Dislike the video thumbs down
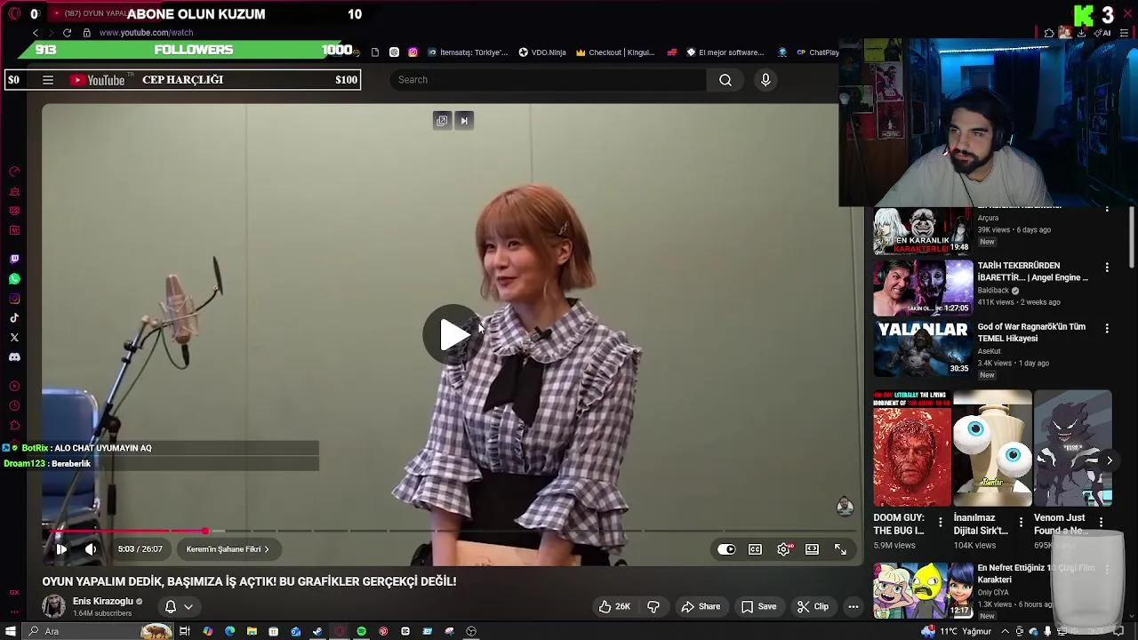1138x640 pixels. tap(653, 606)
